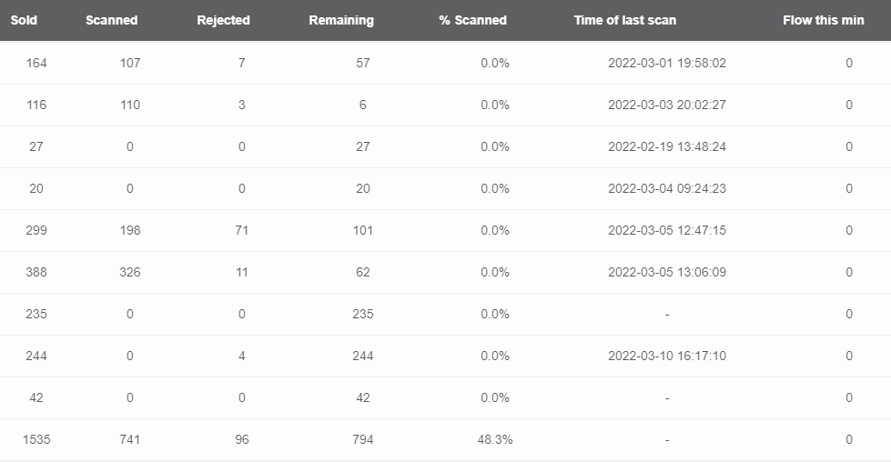Image resolution: width=891 pixels, height=462 pixels.
Task: Select the row with 42 sold
Action: point(446,397)
